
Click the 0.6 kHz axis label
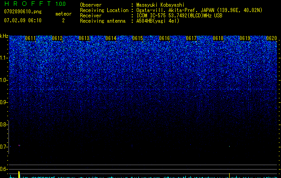(x=4, y=169)
